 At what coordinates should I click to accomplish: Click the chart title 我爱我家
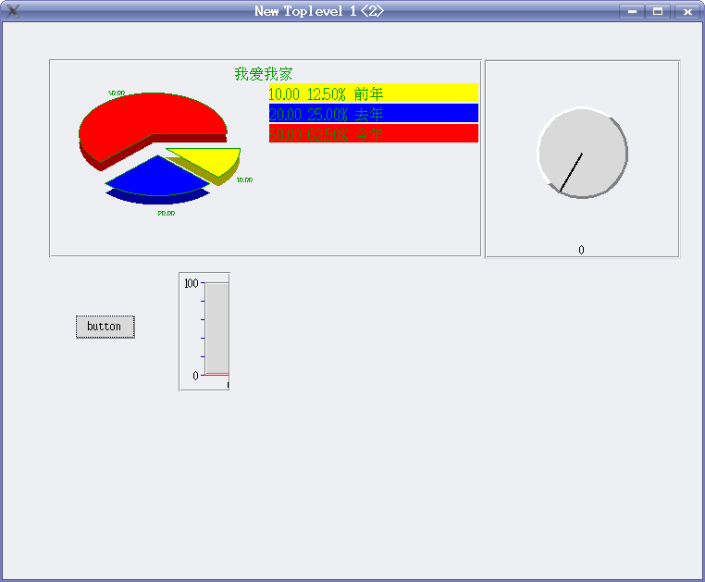tap(264, 74)
